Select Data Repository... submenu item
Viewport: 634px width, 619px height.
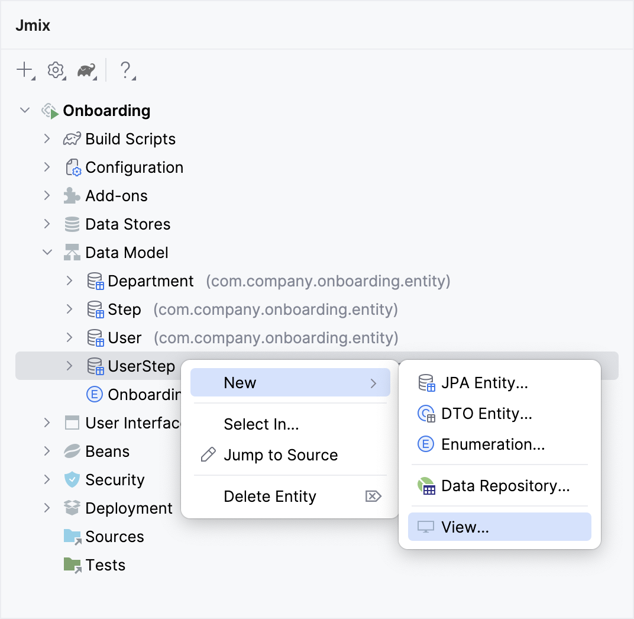[505, 486]
